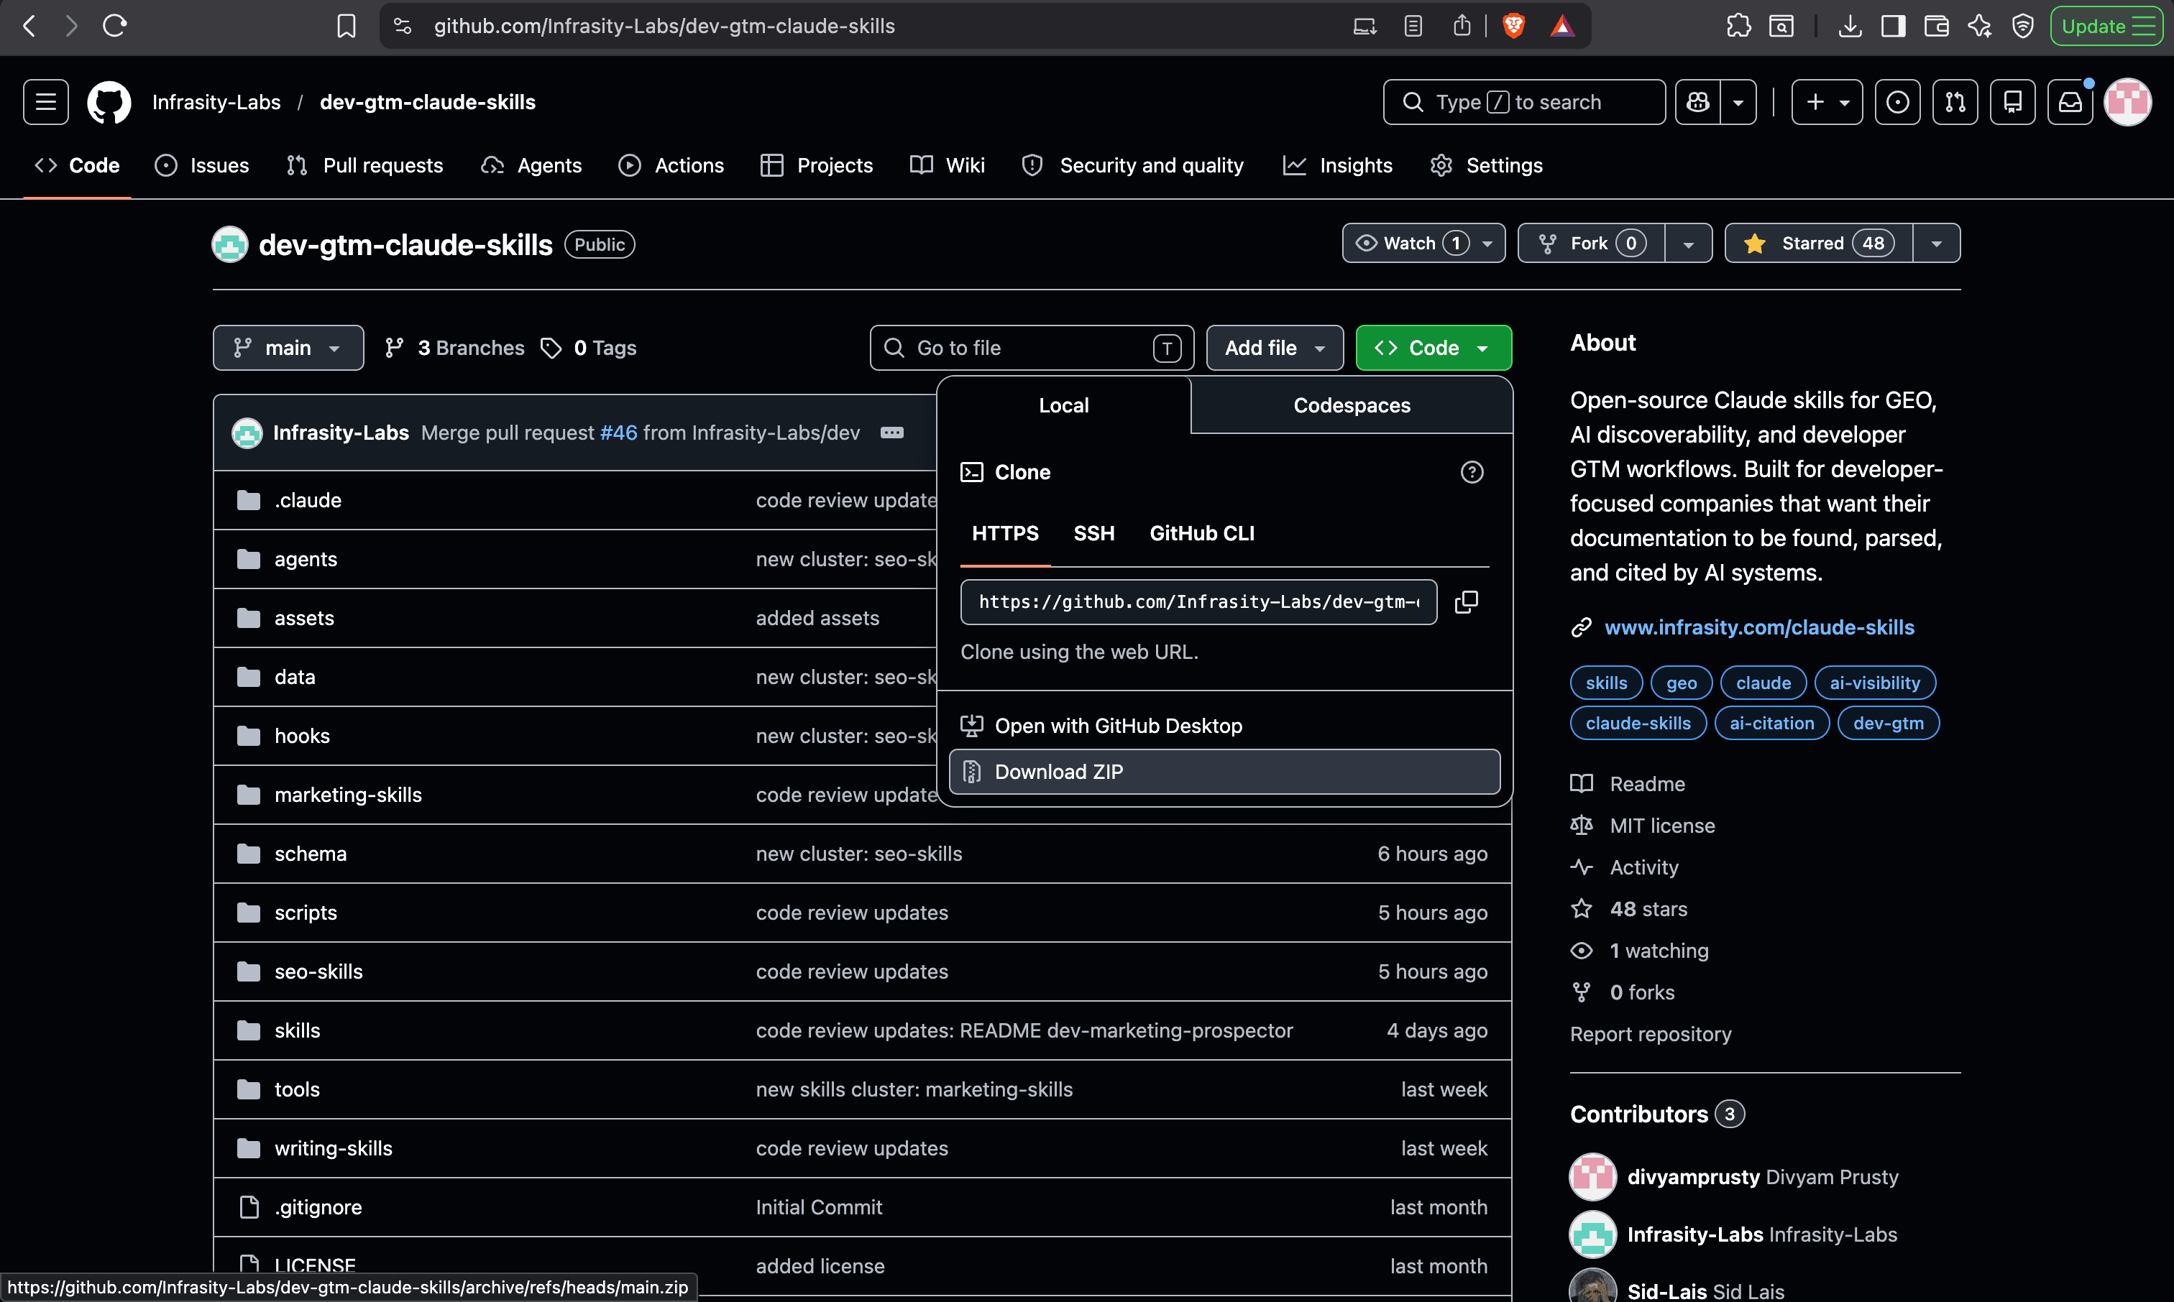Open the Copilot dropdown arrow in header
The height and width of the screenshot is (1302, 2174).
(x=1738, y=103)
